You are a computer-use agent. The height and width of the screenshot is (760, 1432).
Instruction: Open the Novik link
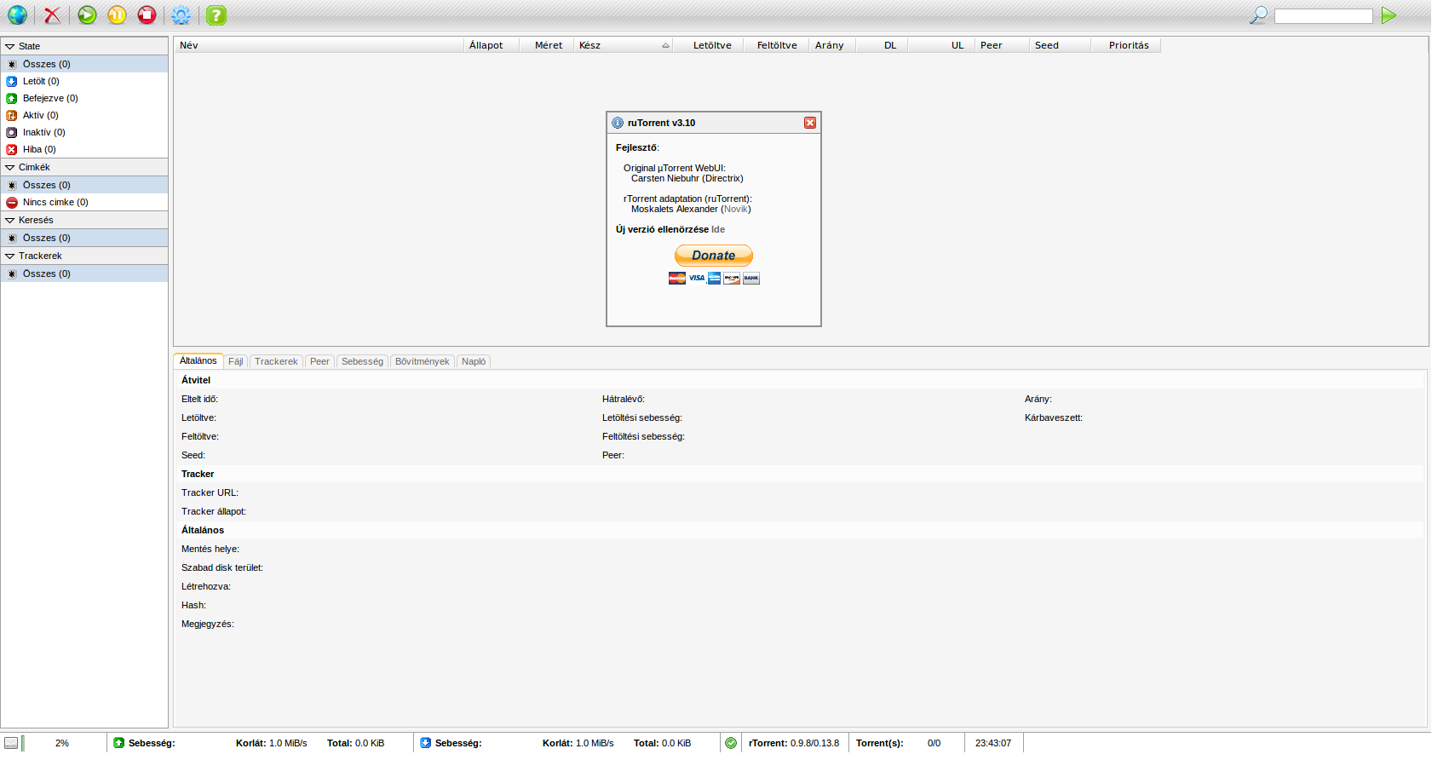736,209
